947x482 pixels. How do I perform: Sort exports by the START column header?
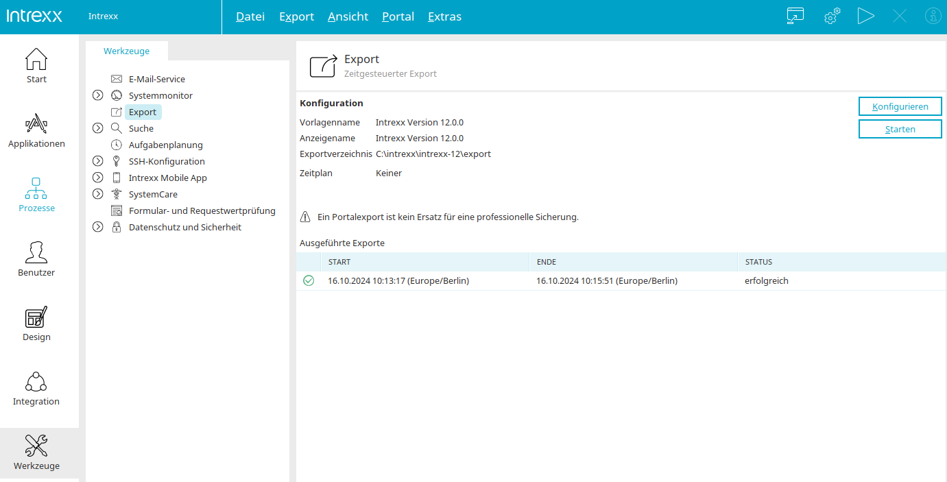click(339, 262)
